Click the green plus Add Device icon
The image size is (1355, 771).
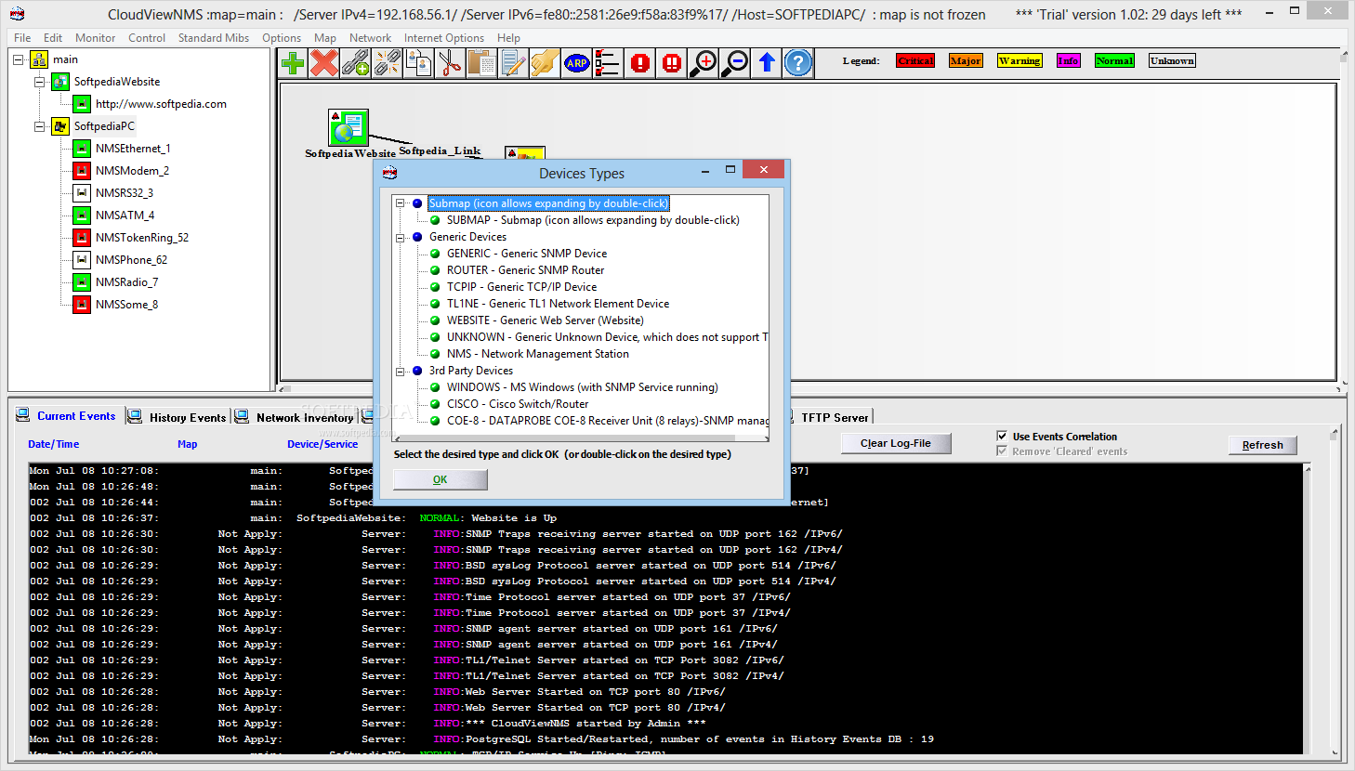tap(293, 63)
